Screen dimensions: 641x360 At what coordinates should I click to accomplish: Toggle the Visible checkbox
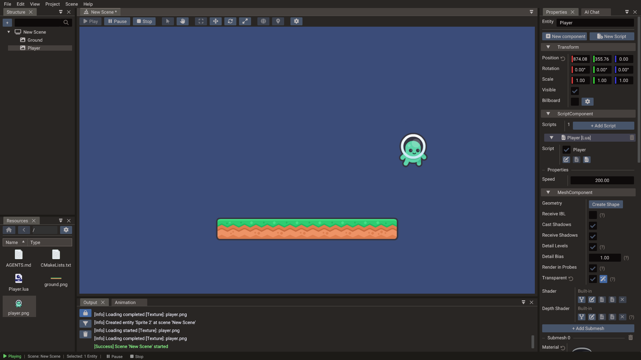[575, 91]
